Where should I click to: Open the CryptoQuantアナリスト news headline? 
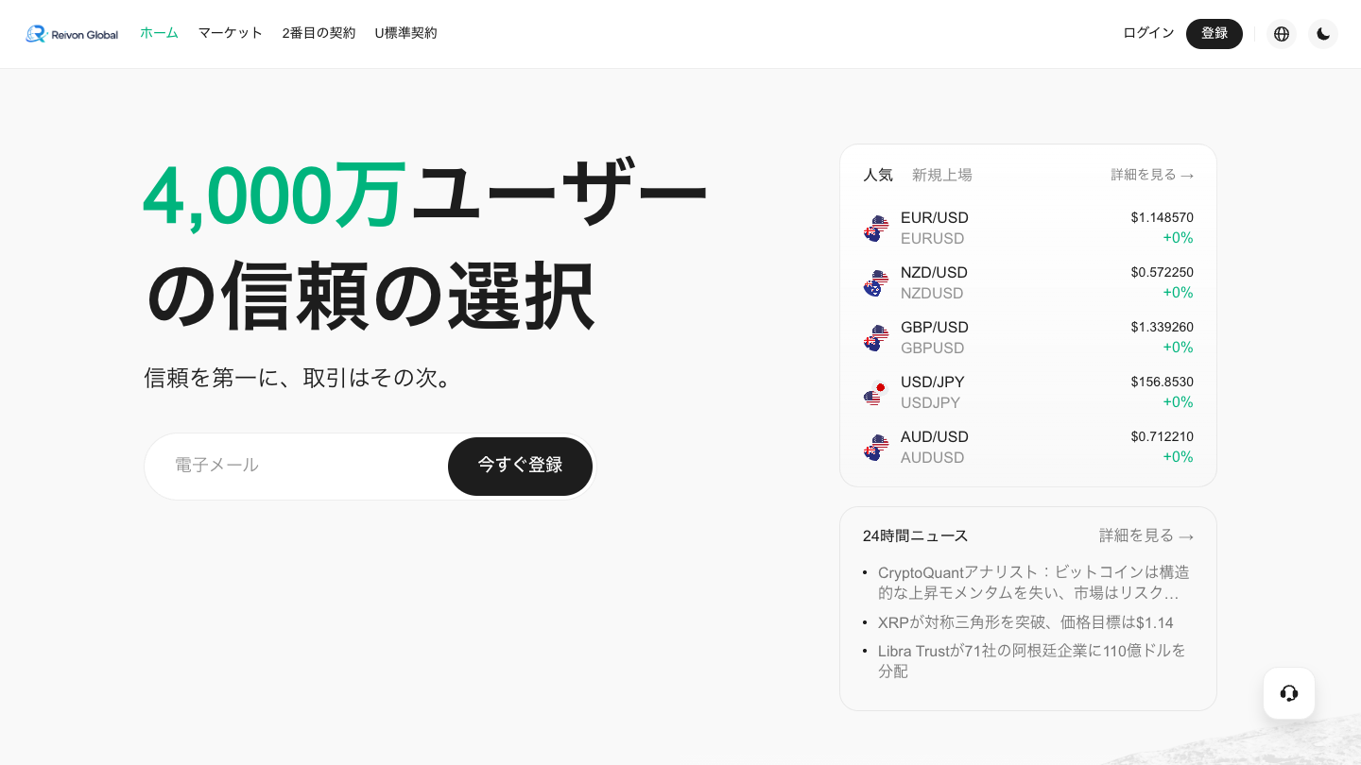[x=1034, y=583]
